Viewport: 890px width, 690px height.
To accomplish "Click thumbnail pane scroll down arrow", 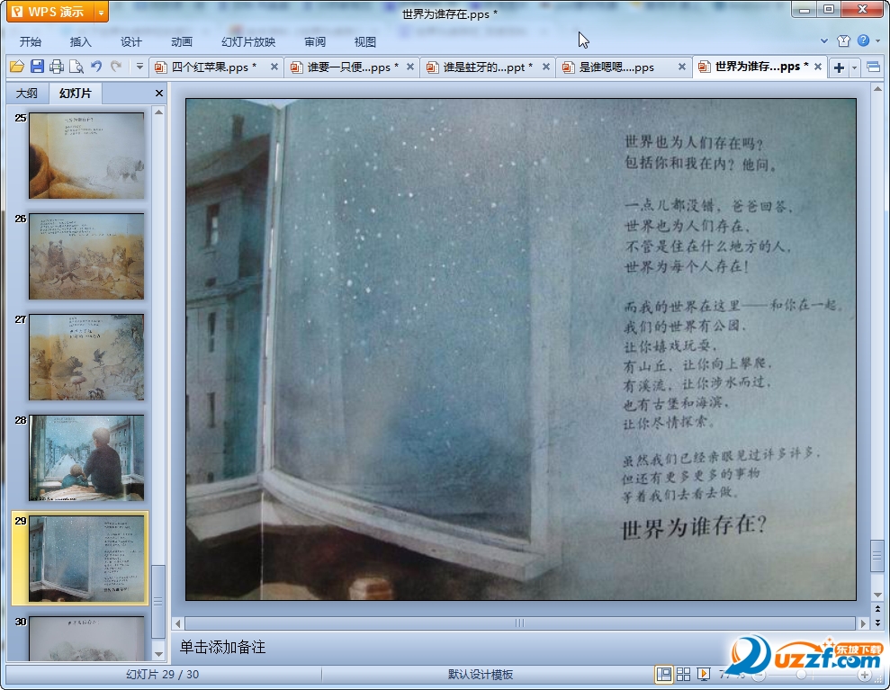I will coord(159,654).
